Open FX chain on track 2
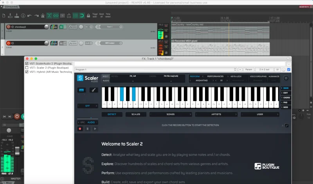This screenshot has height=184, width=313. 61,43
